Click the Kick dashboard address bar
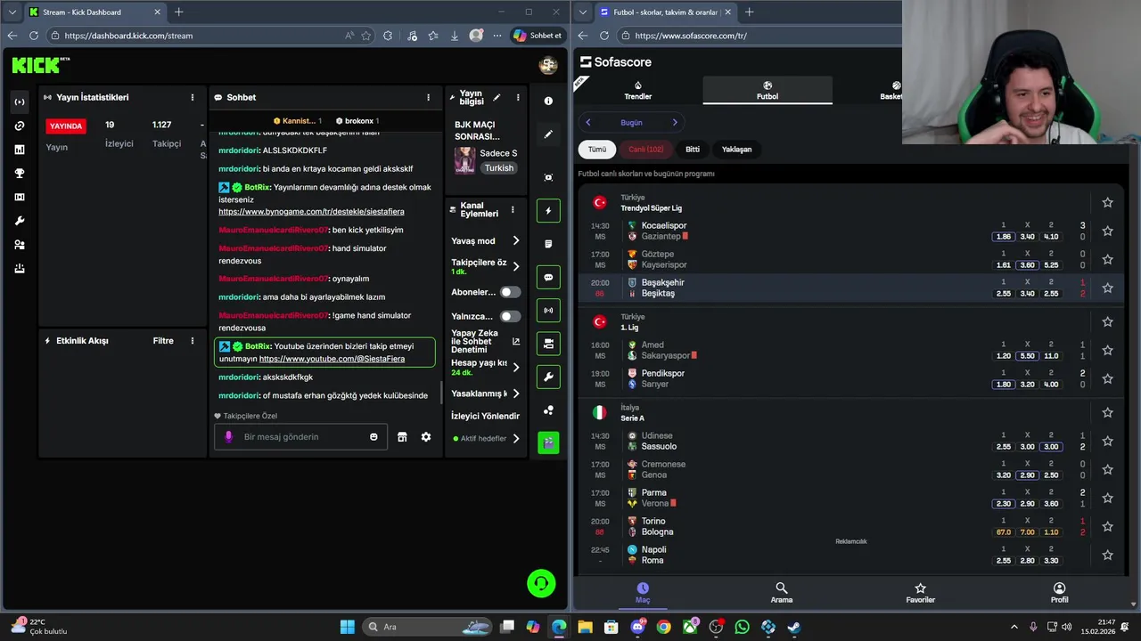1141x641 pixels. 198,36
